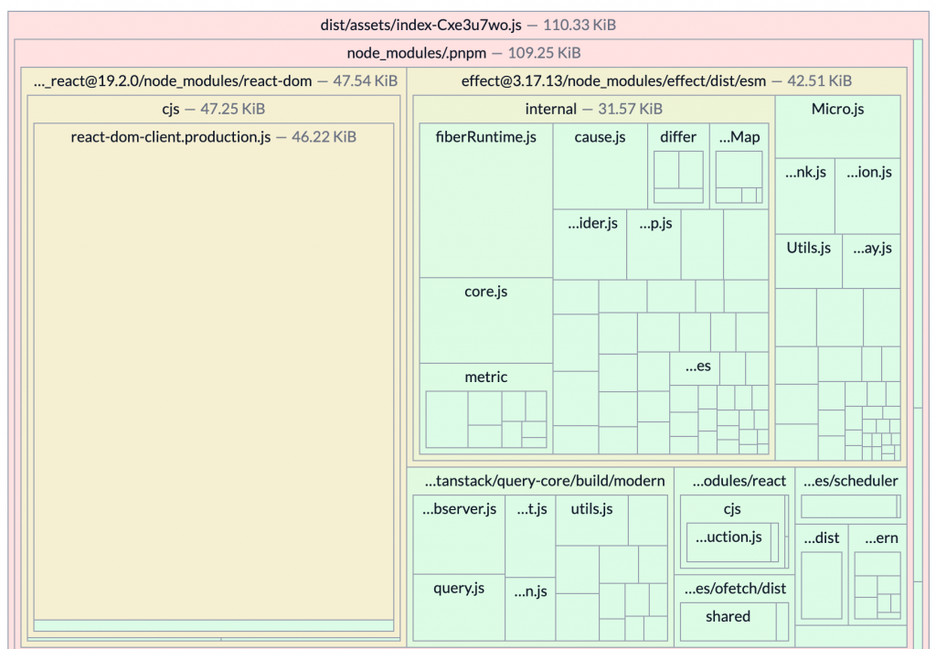Screen dimensions: 936x649
Task: Select the ...t.js module block
Action: pos(531,537)
